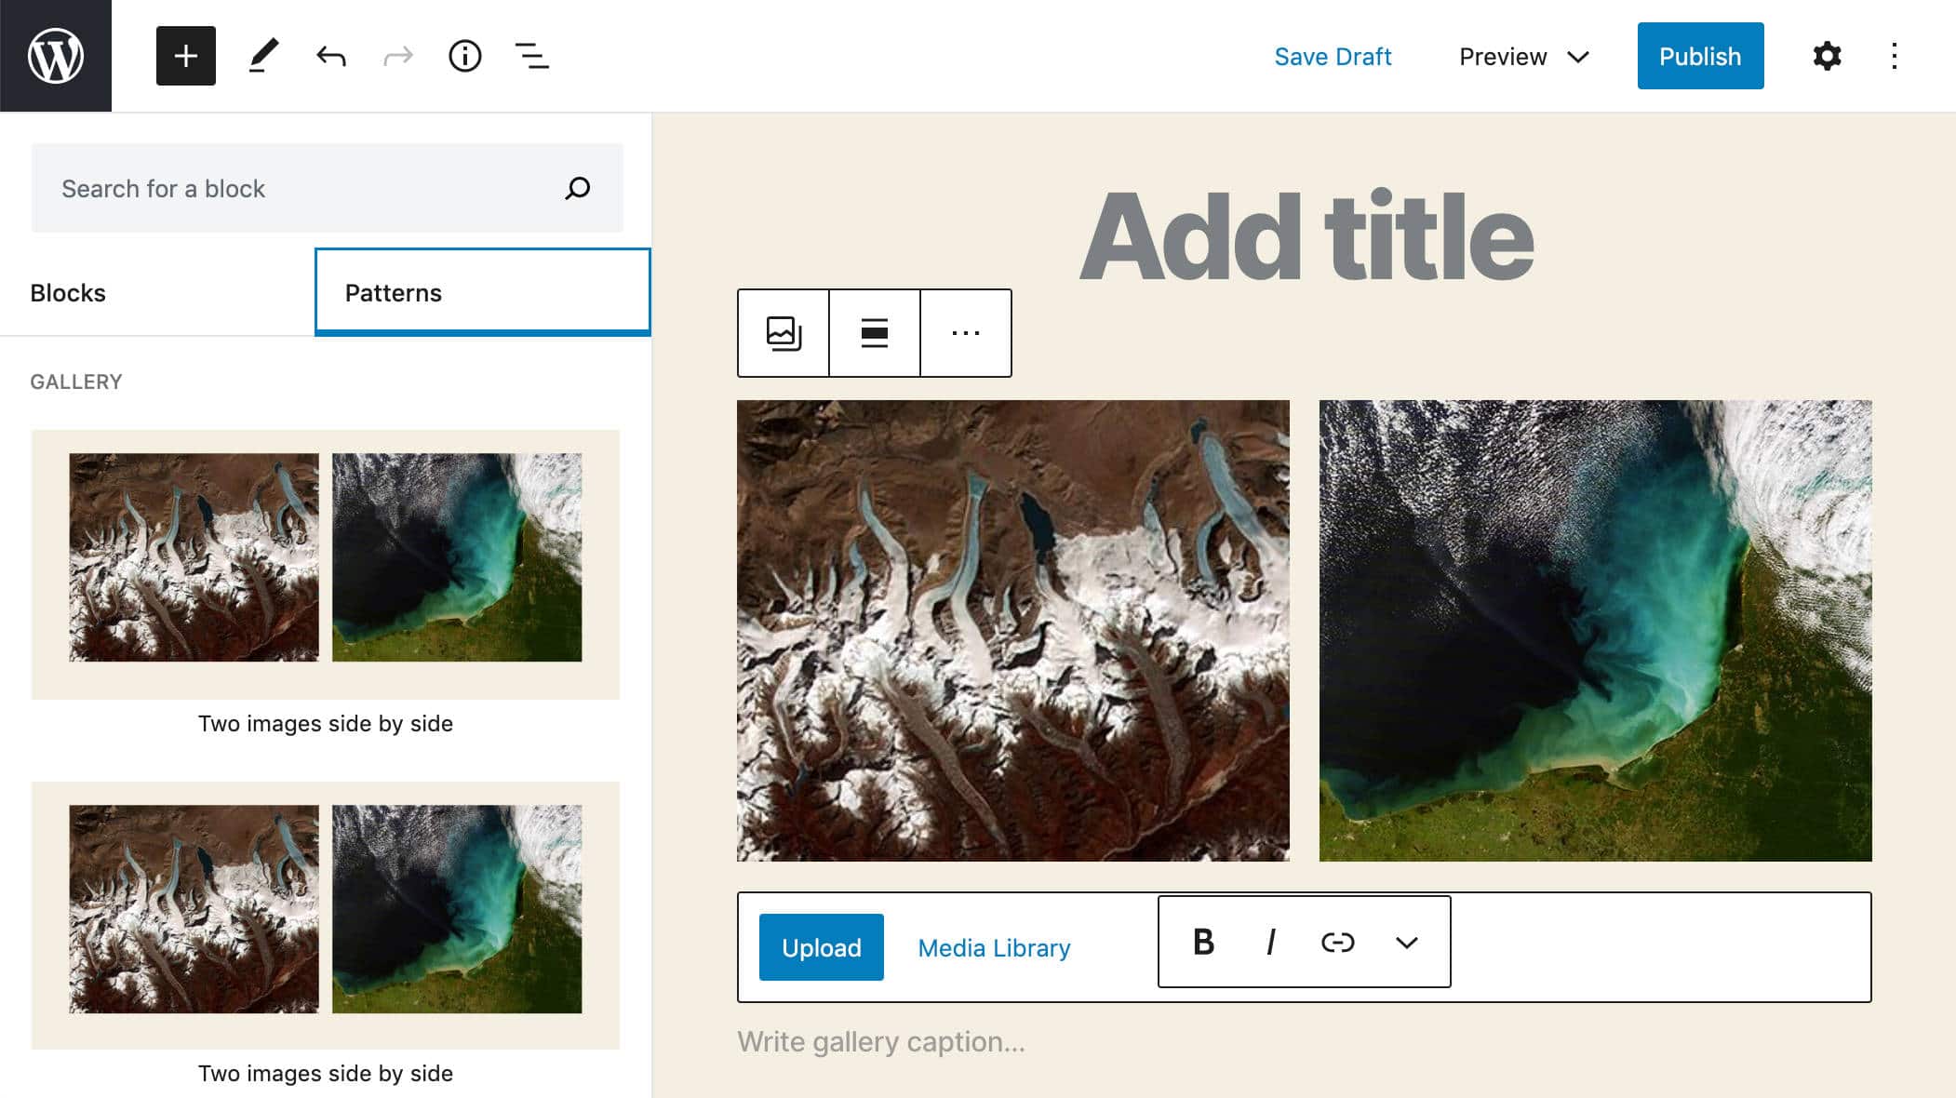Click the Undo arrow icon

click(x=332, y=57)
